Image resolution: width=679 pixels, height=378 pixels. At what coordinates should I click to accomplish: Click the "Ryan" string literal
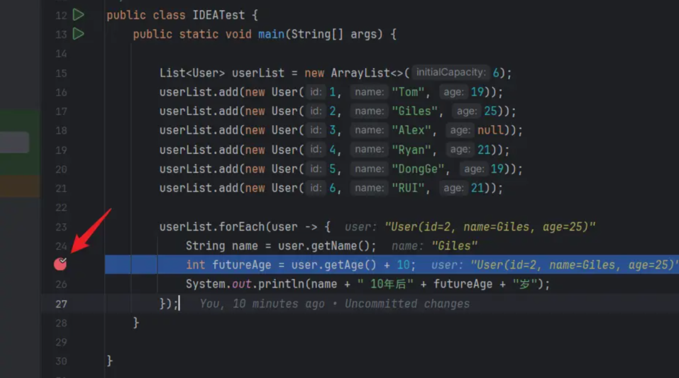click(411, 150)
